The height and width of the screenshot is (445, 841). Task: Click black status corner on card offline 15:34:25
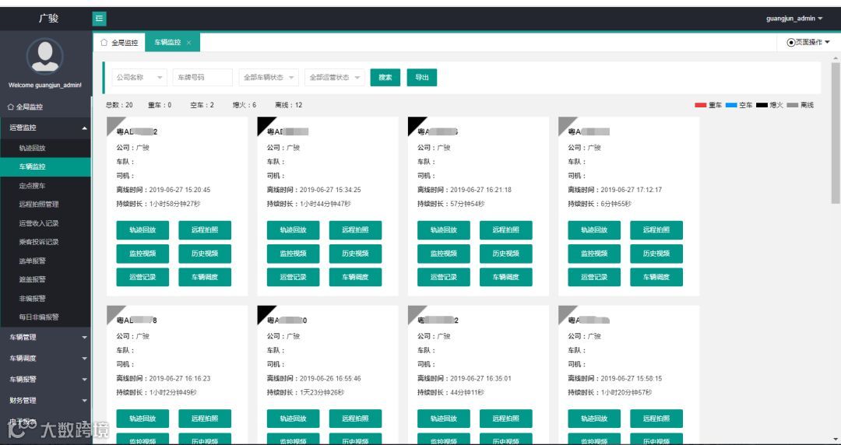click(265, 124)
